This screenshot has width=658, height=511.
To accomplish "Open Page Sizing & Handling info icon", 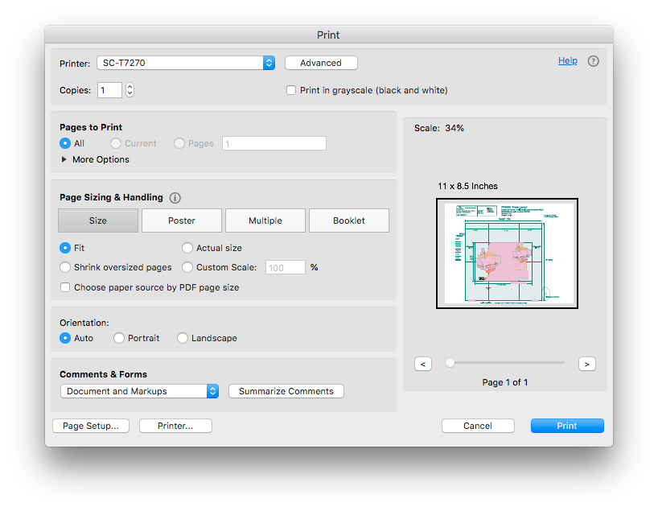I will [x=175, y=198].
